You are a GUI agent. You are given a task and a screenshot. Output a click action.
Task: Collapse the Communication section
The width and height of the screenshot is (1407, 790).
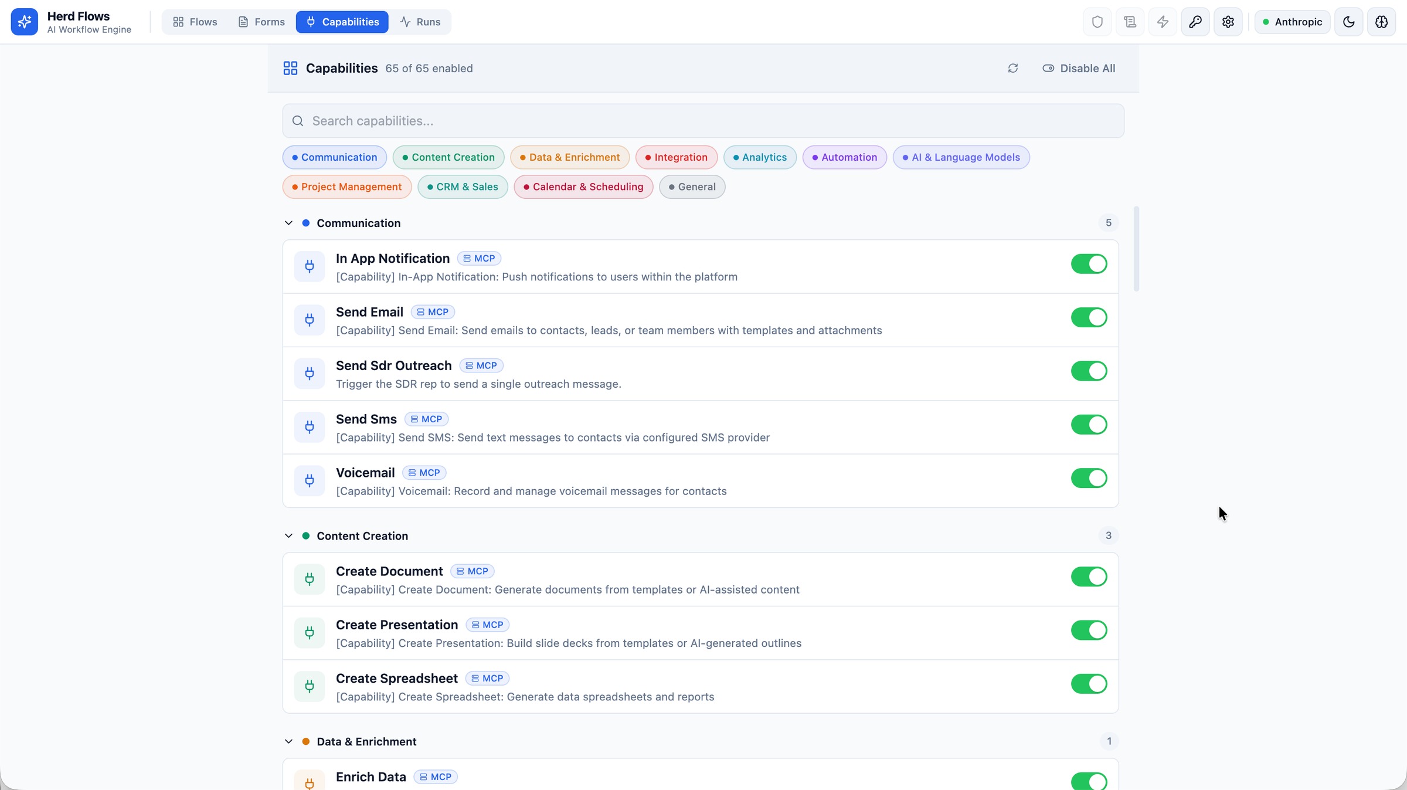288,223
